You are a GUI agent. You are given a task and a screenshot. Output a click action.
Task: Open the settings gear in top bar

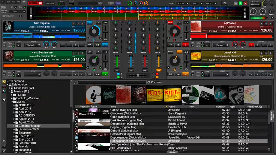point(225,3)
